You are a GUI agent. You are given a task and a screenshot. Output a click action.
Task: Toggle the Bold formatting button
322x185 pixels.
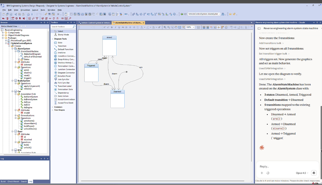[x=112, y=27]
